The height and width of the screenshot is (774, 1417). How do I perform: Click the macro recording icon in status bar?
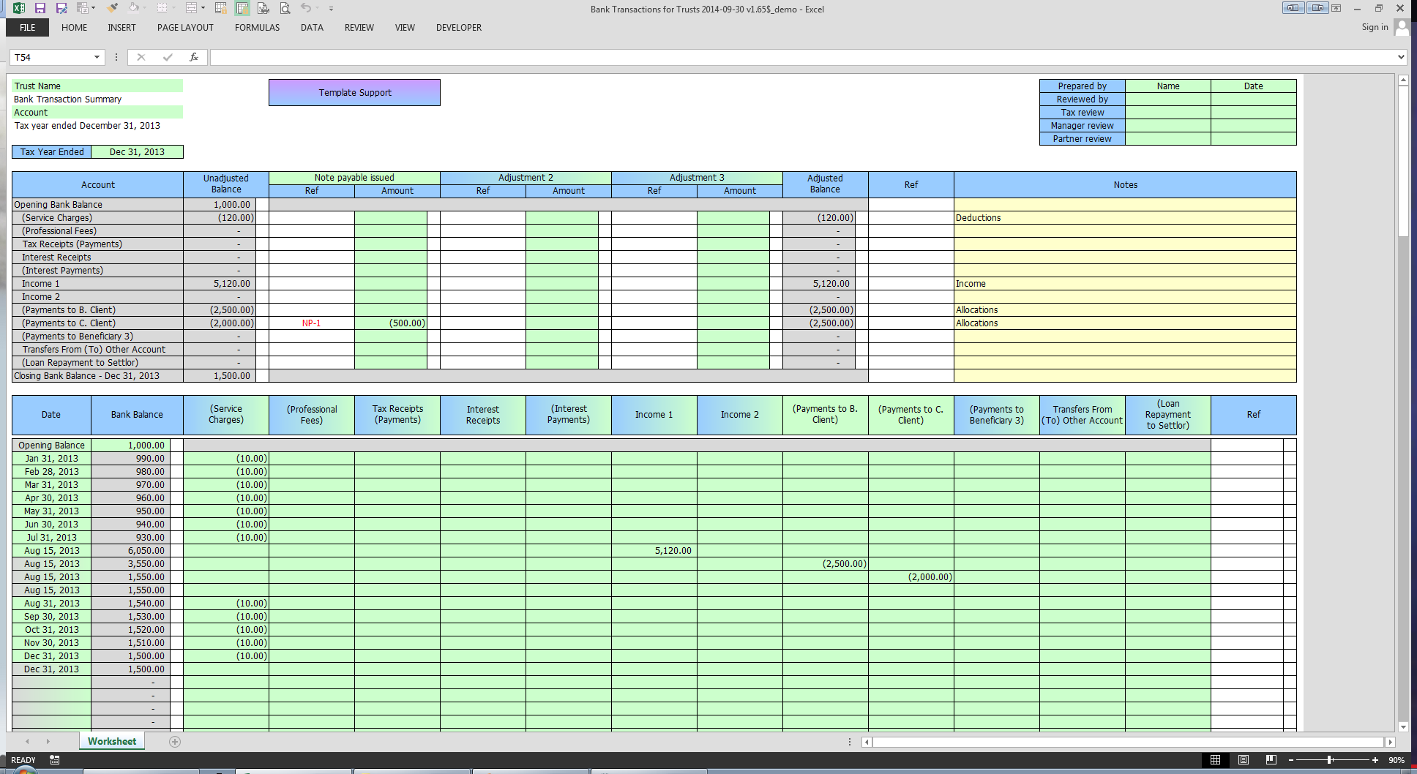click(x=55, y=760)
